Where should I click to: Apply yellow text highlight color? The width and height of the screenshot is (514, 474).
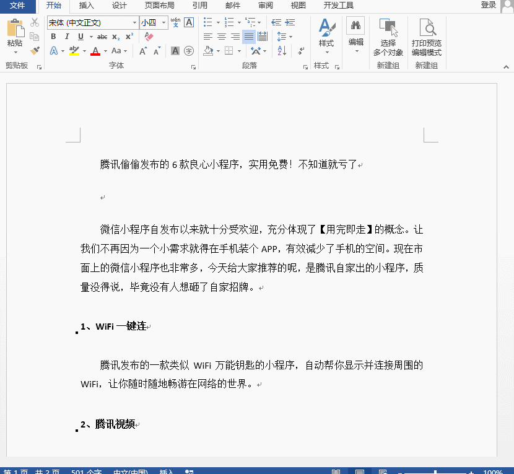[74, 50]
